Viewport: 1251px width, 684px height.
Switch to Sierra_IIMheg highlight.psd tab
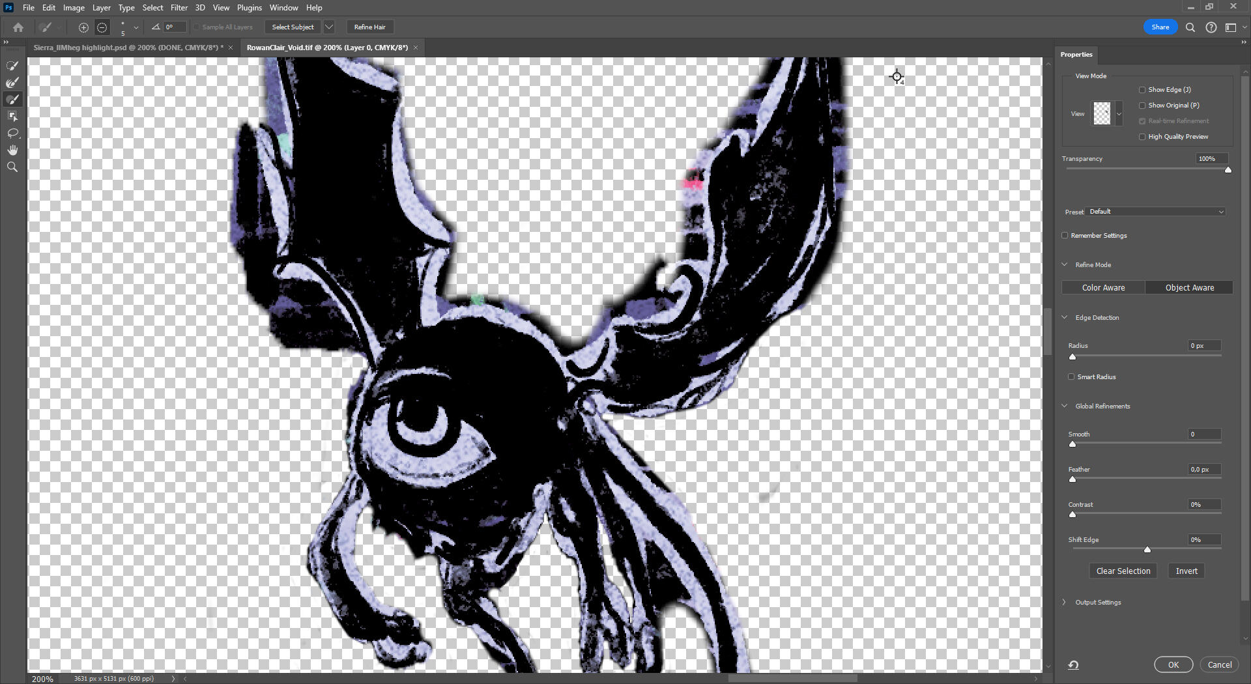tap(127, 48)
